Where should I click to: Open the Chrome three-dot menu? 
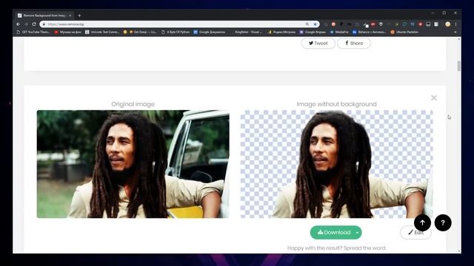[x=455, y=24]
